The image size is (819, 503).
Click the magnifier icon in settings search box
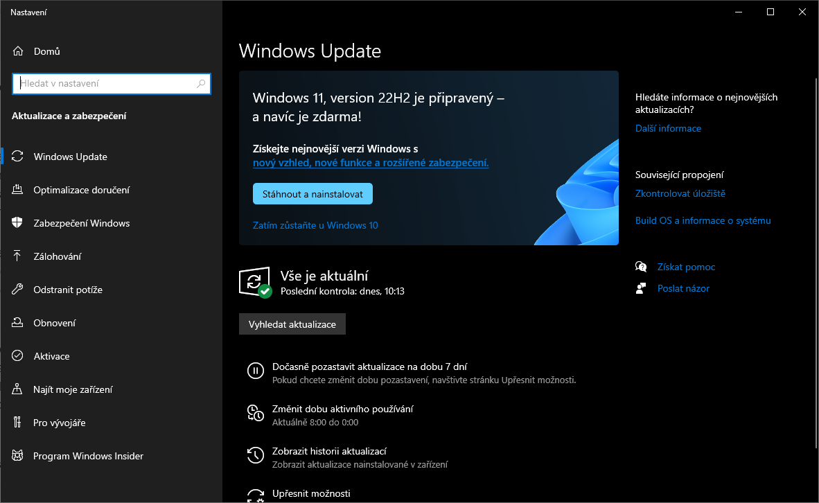(201, 84)
